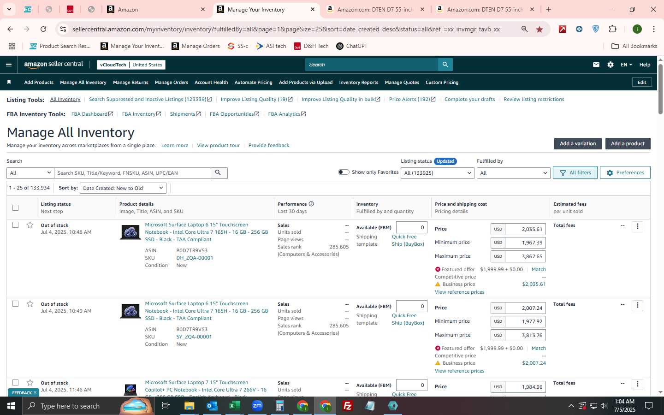Click the bookmark flag icon in the nav bar
664x415 pixels.
tap(9, 82)
